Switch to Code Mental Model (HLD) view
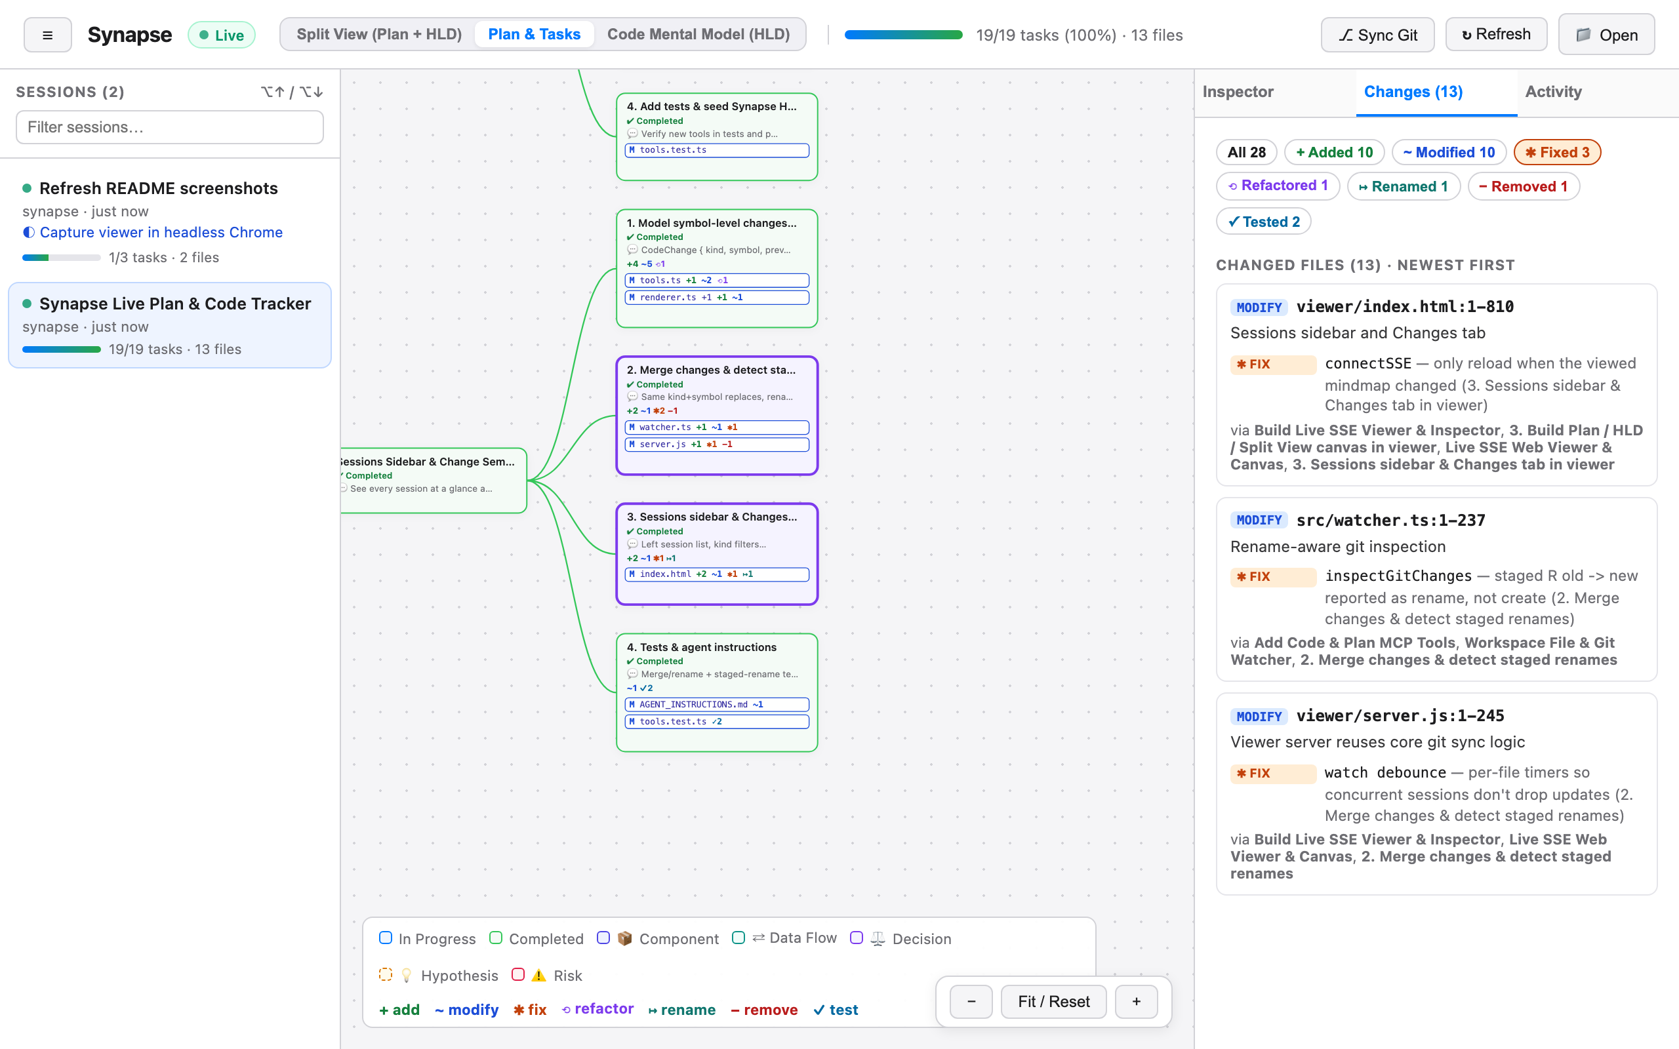1679x1049 pixels. tap(698, 34)
